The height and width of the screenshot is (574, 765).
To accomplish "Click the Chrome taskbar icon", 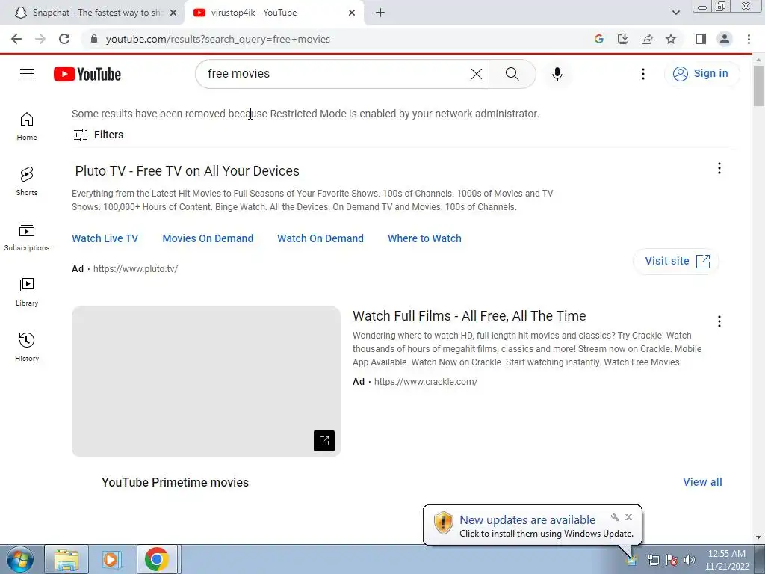I will 157,559.
